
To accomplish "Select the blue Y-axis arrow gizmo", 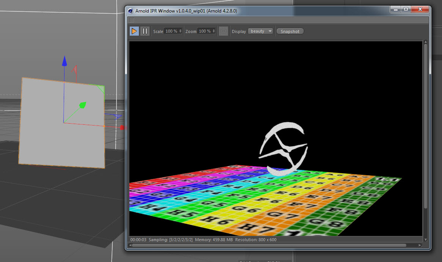I will 64,61.
